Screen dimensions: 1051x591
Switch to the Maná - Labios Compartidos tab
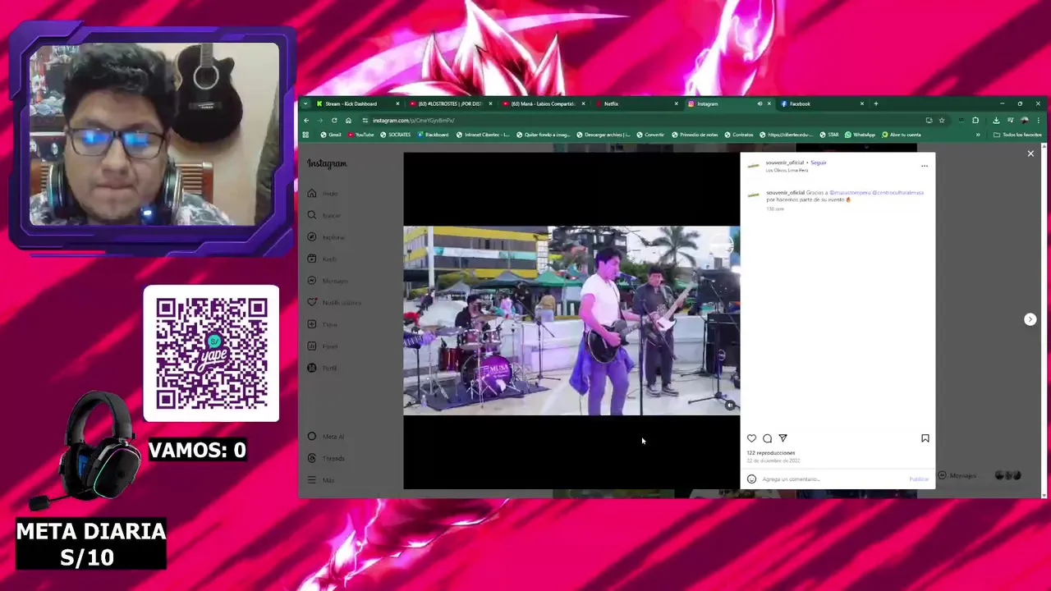click(x=542, y=103)
